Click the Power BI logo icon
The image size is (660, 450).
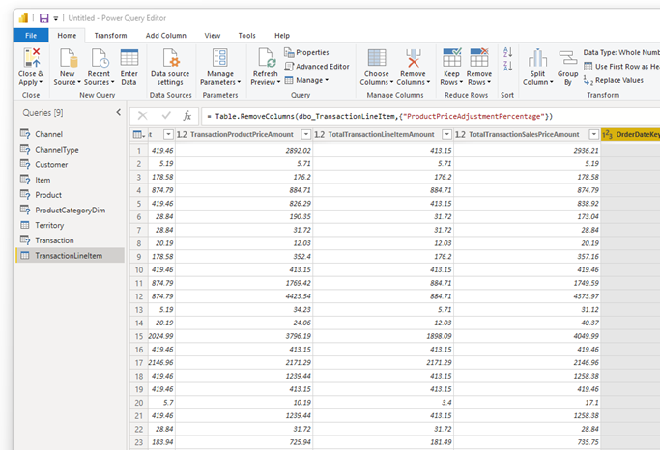23,17
